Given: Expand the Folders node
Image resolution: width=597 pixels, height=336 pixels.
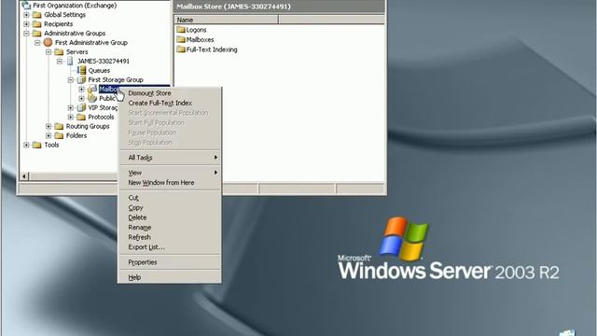Looking at the screenshot, I should coord(49,135).
